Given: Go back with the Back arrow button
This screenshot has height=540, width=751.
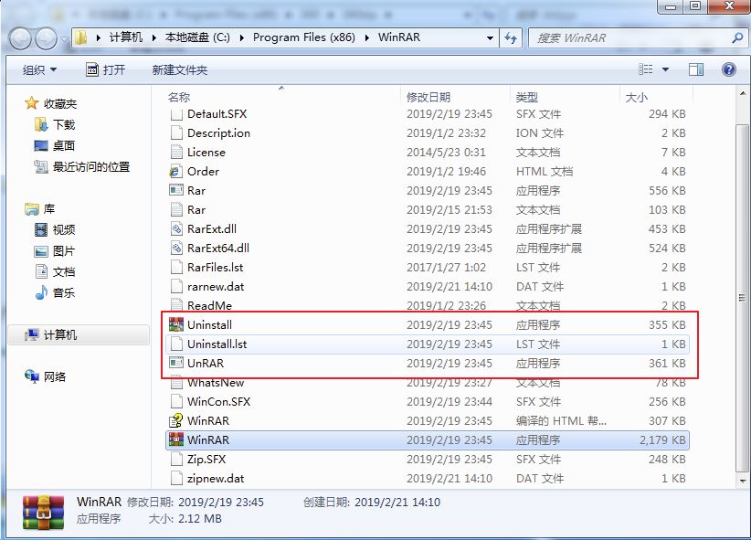Looking at the screenshot, I should coord(21,38).
